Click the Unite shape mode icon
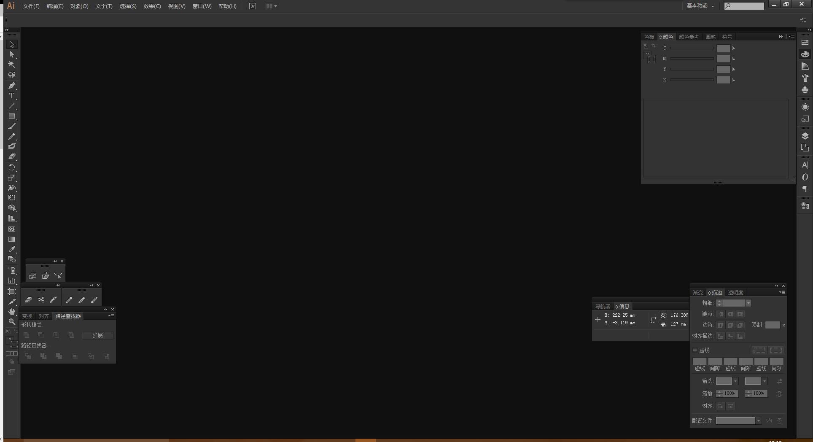The height and width of the screenshot is (442, 813). [26, 335]
